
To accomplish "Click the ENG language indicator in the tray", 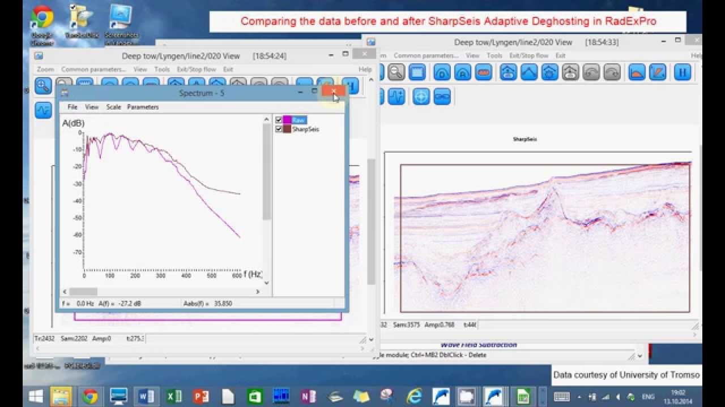I will pos(649,397).
